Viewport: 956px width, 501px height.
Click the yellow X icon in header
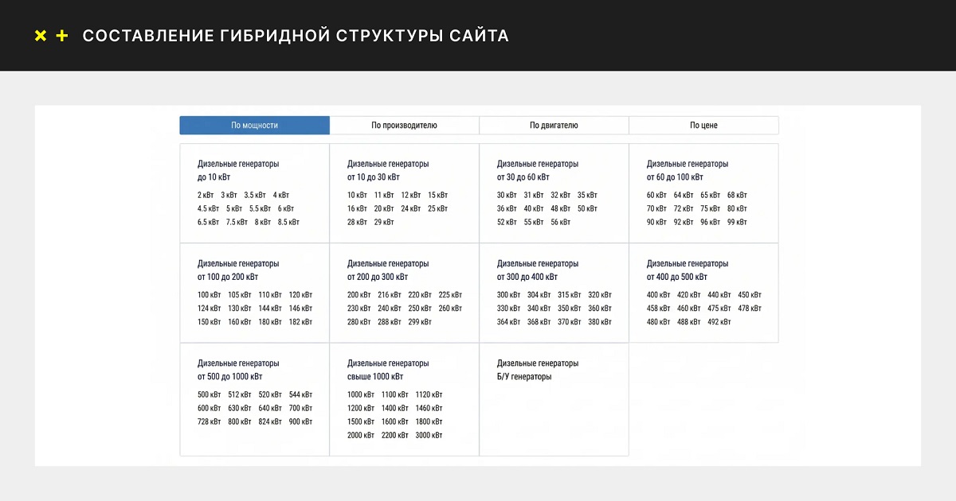point(41,36)
